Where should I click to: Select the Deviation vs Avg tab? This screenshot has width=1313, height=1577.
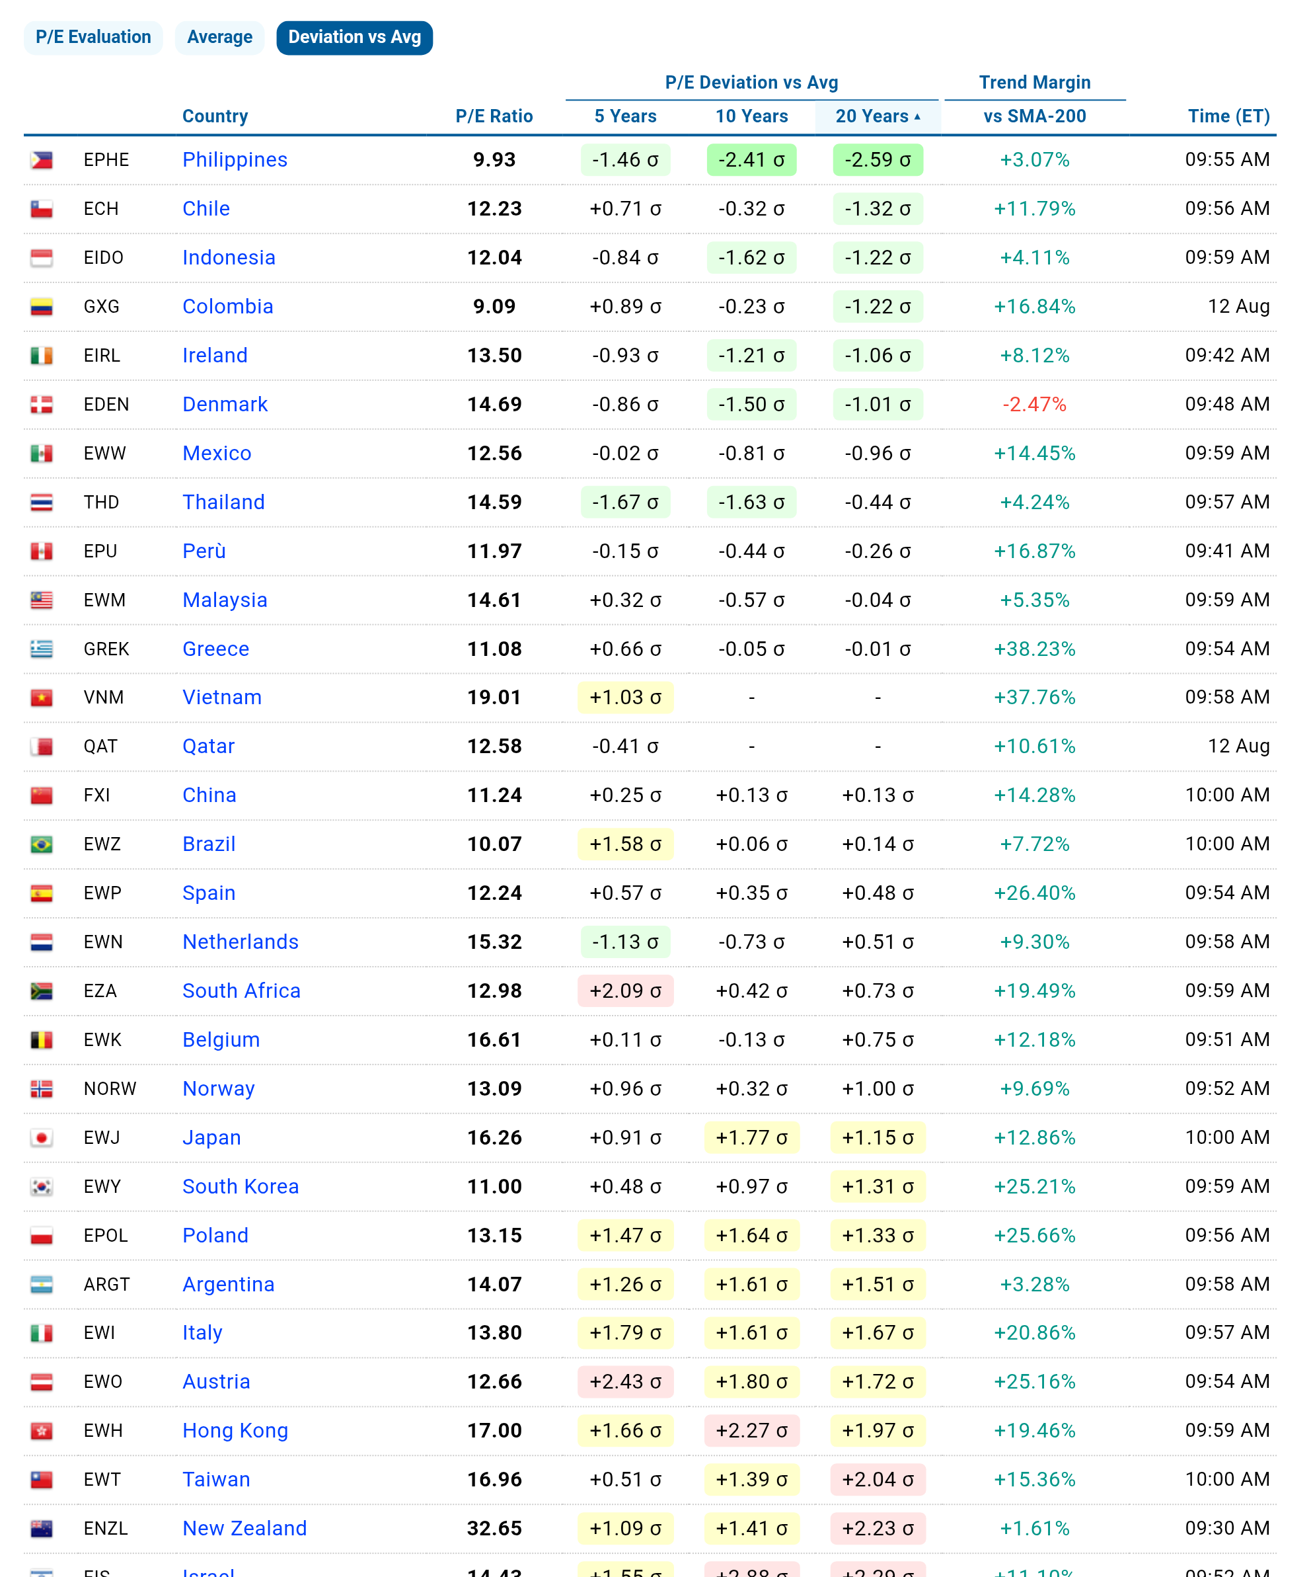[354, 38]
